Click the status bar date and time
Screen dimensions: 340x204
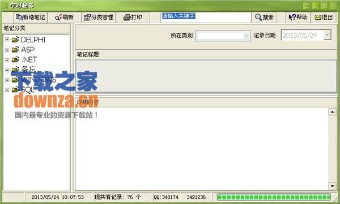click(x=57, y=197)
